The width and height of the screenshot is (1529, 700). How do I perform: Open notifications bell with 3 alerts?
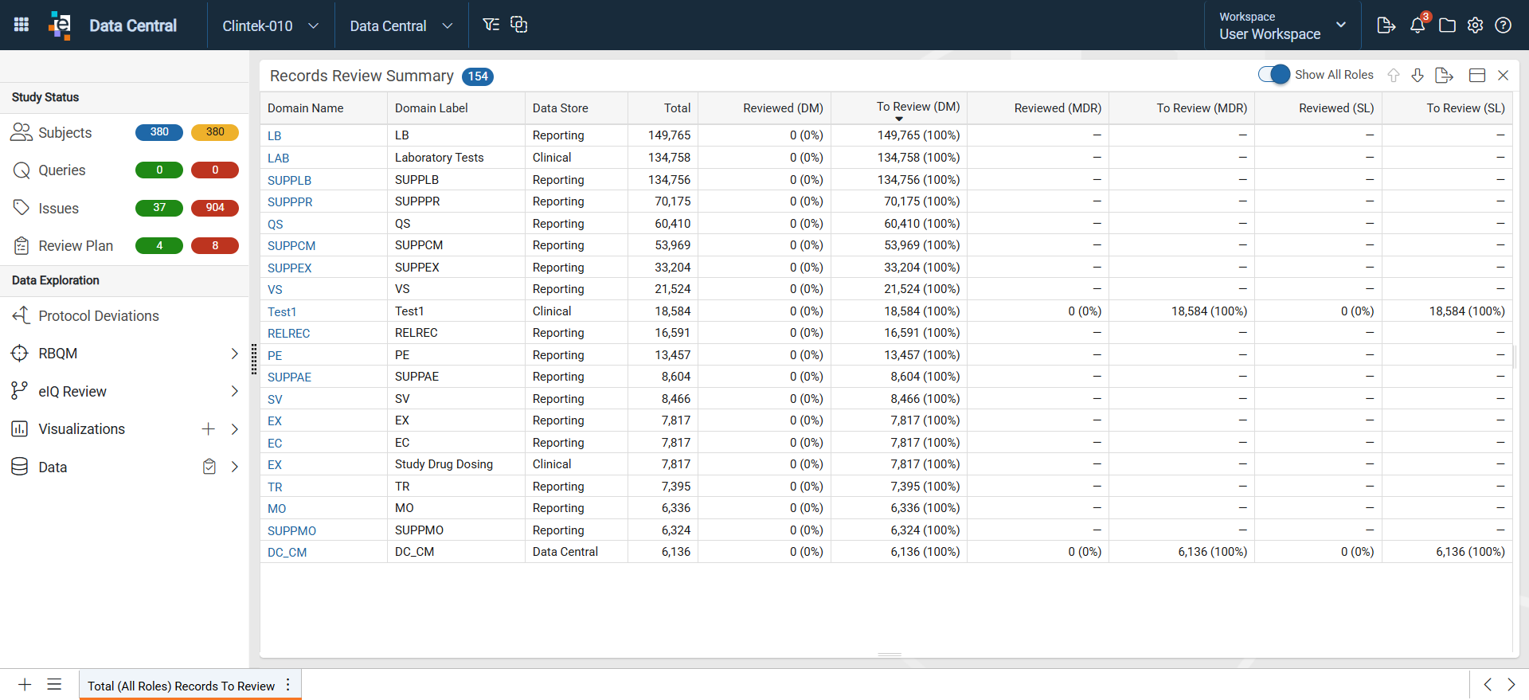1418,25
